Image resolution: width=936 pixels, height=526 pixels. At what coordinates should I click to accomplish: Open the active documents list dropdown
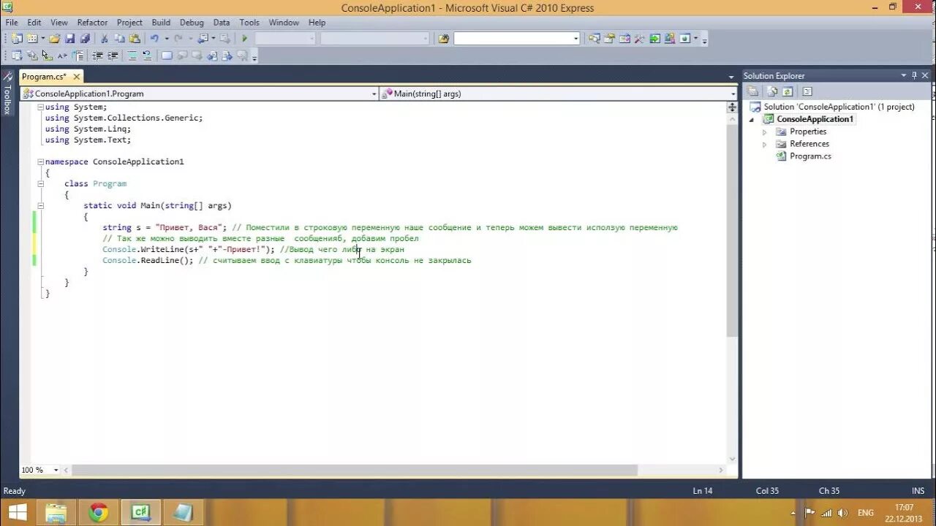coord(731,77)
